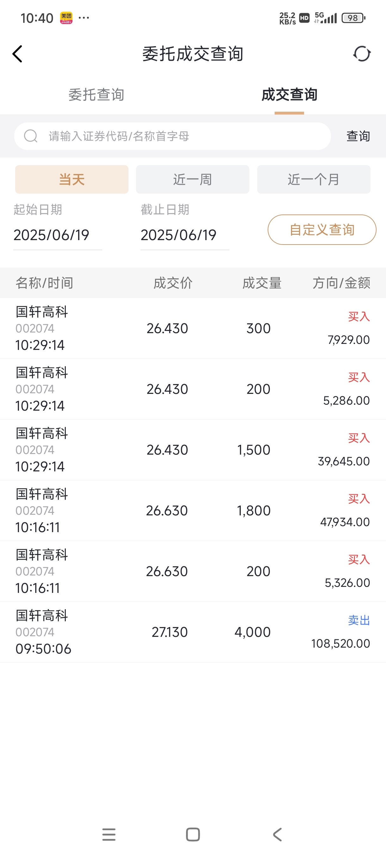Tap the Meituan notification icon

click(x=66, y=18)
